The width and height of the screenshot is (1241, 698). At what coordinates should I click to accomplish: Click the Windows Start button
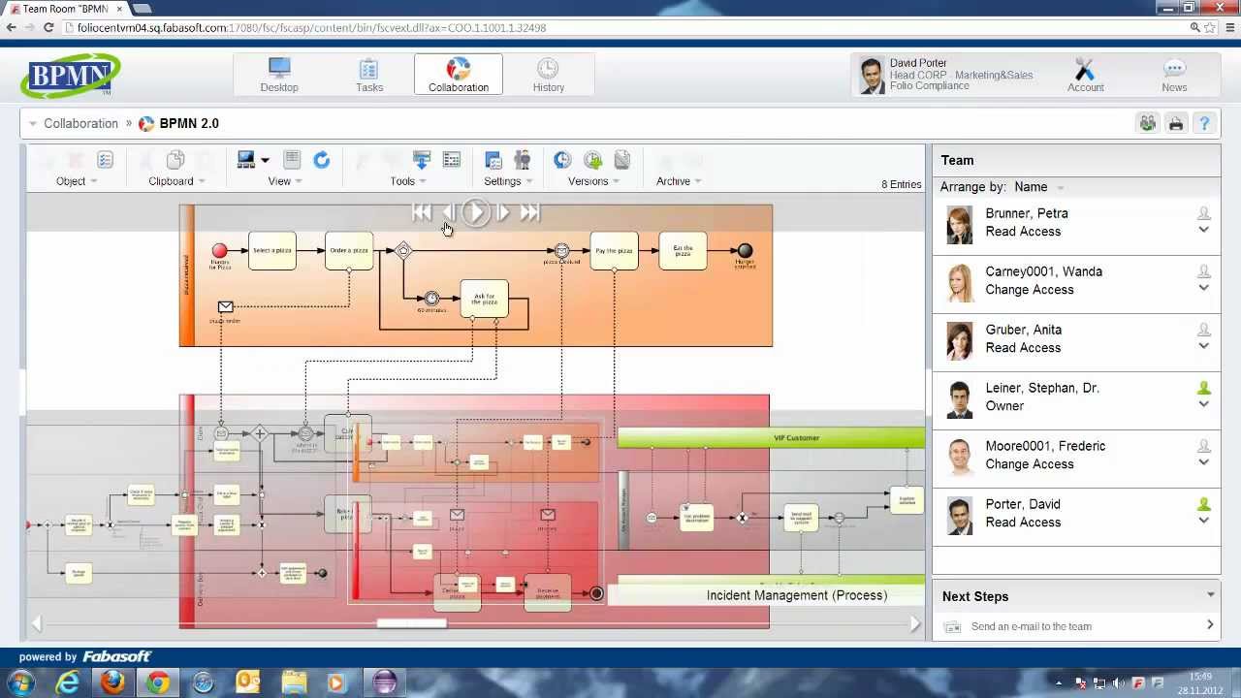(19, 682)
